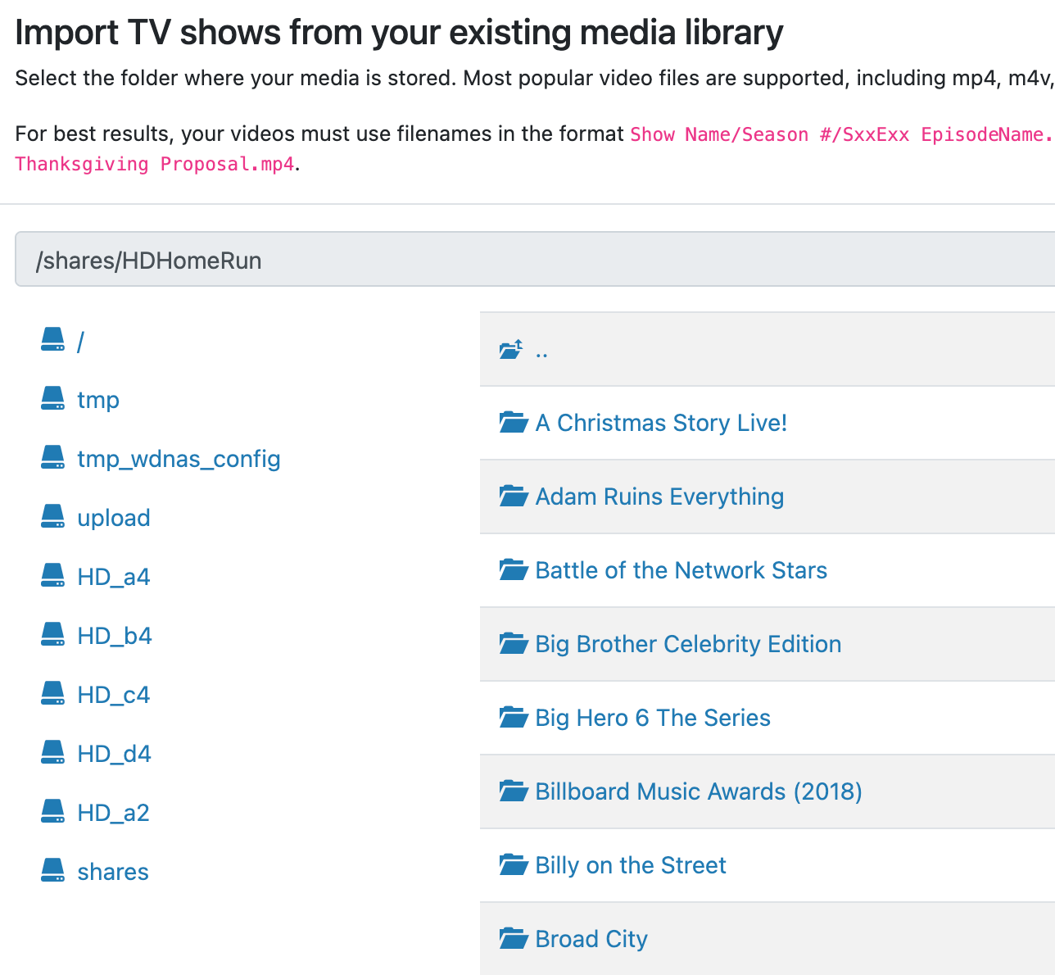
Task: Click the drive icon for the root slash
Action: point(52,340)
